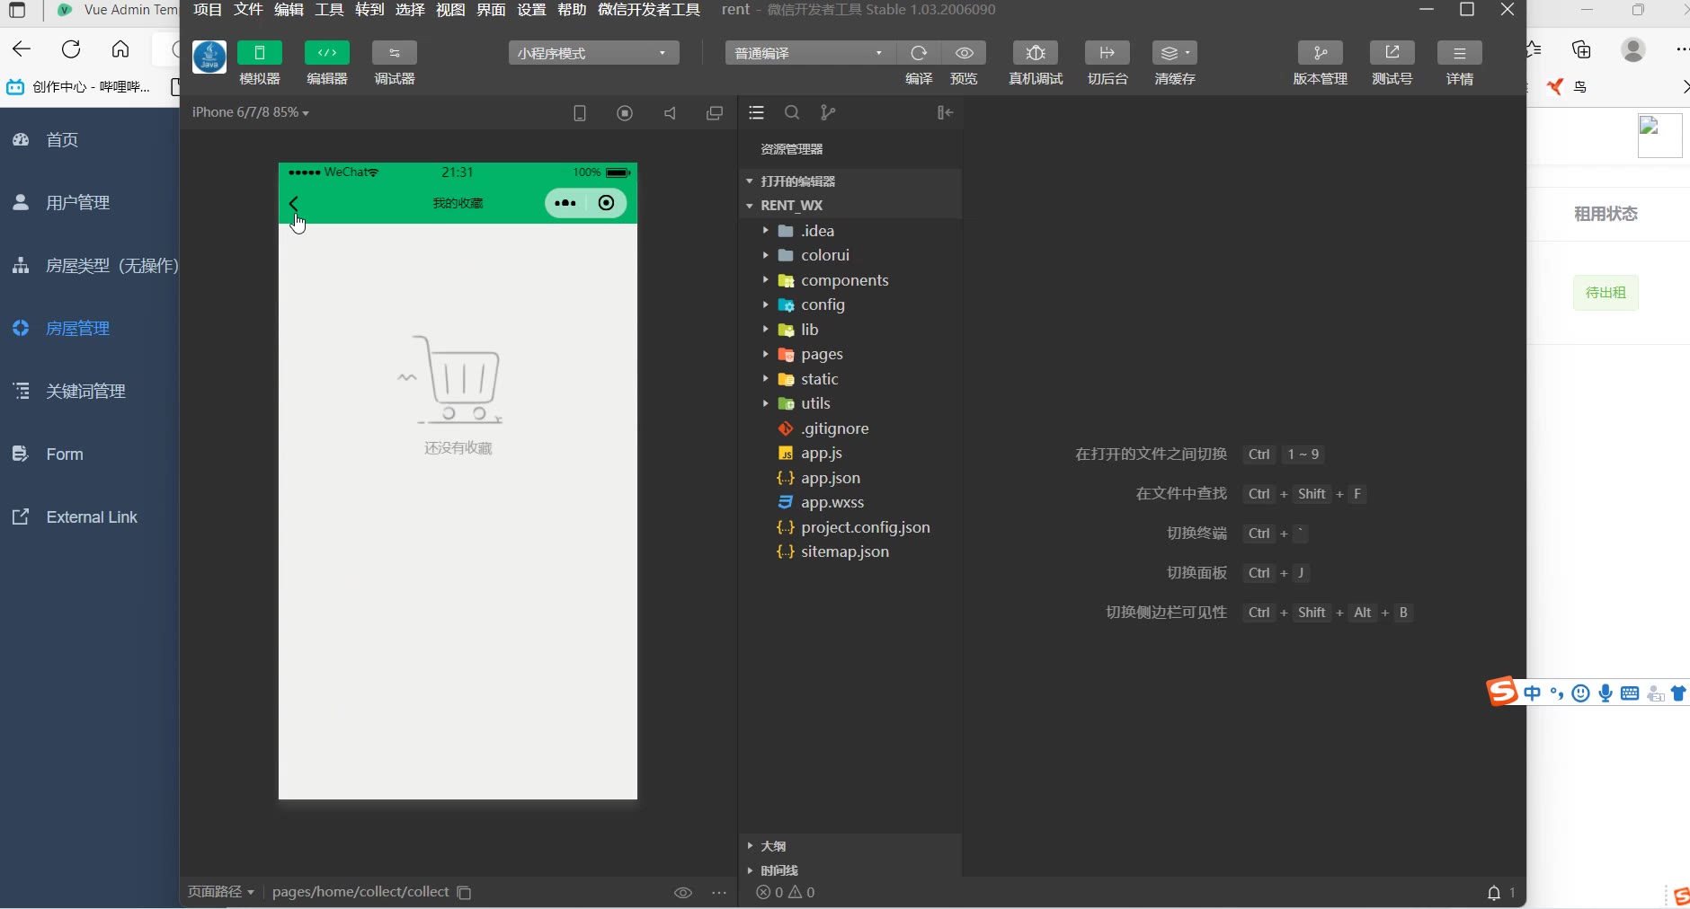The width and height of the screenshot is (1690, 909).
Task: Open the 详情 details panel
Action: coord(1460,53)
